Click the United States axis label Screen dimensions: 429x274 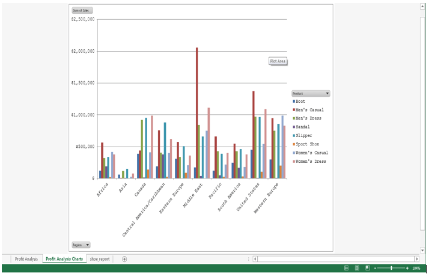tap(248, 197)
